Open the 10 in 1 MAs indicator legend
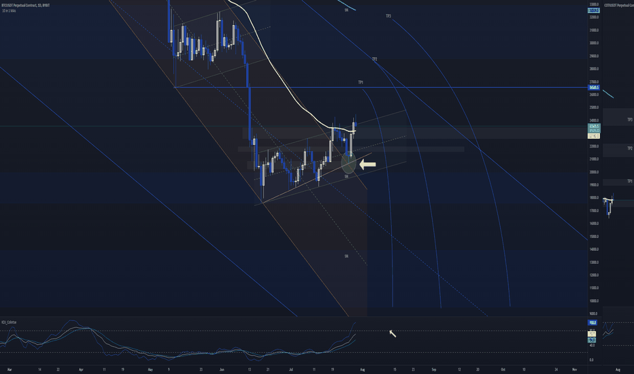Screen dimensions: 634x374 [x=10, y=11]
